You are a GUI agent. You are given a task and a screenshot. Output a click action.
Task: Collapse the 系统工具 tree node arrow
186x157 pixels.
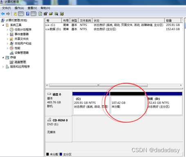click(x=3, y=25)
